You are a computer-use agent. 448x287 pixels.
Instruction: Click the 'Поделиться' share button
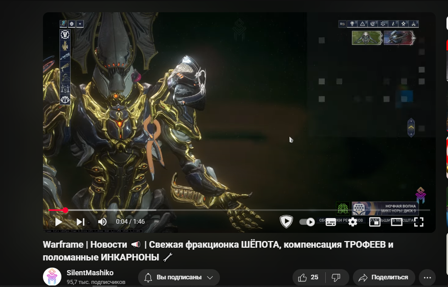384,277
